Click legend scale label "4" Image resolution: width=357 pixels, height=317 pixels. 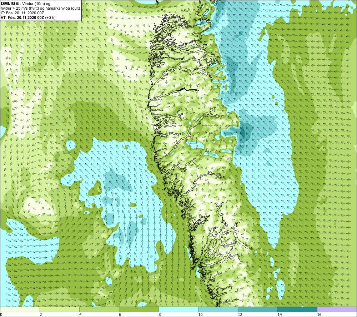coord(80,315)
